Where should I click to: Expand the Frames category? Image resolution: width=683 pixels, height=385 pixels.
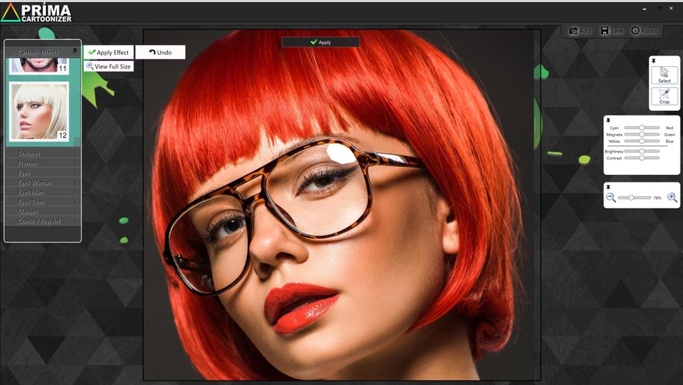43,162
